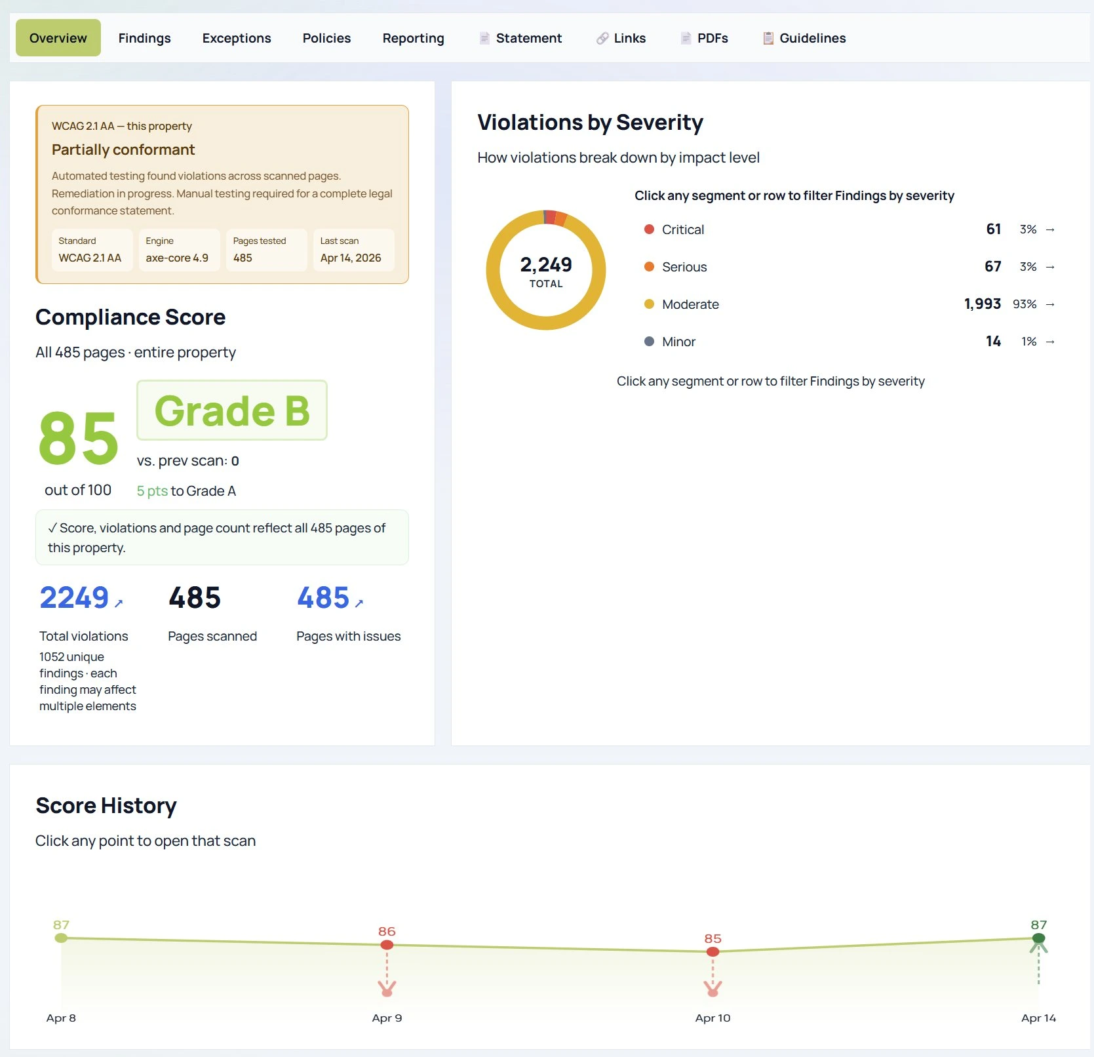Click the arrow next to Critical severity
Screen dimensions: 1094x1057
click(1051, 229)
